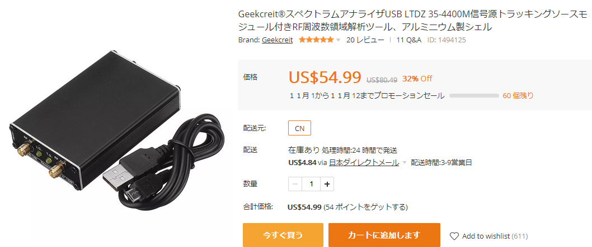Click the 日本ダイレクトメール shipping method link
The width and height of the screenshot is (592, 247).
(x=364, y=162)
